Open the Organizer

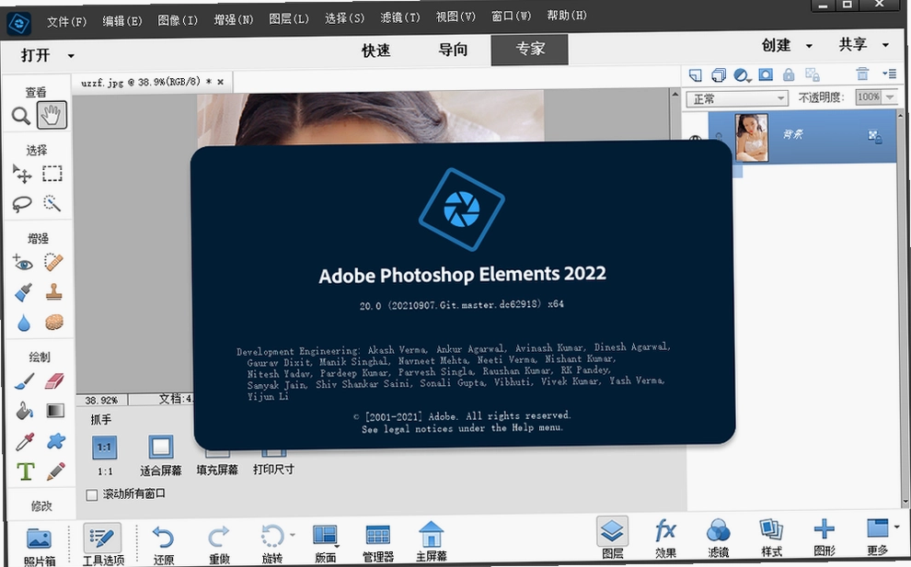[378, 542]
